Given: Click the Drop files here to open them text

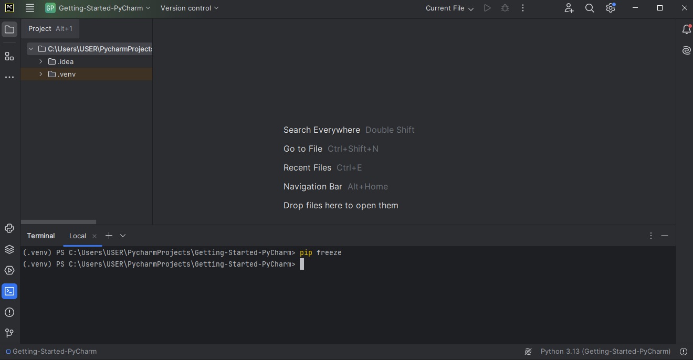Looking at the screenshot, I should coord(341,205).
